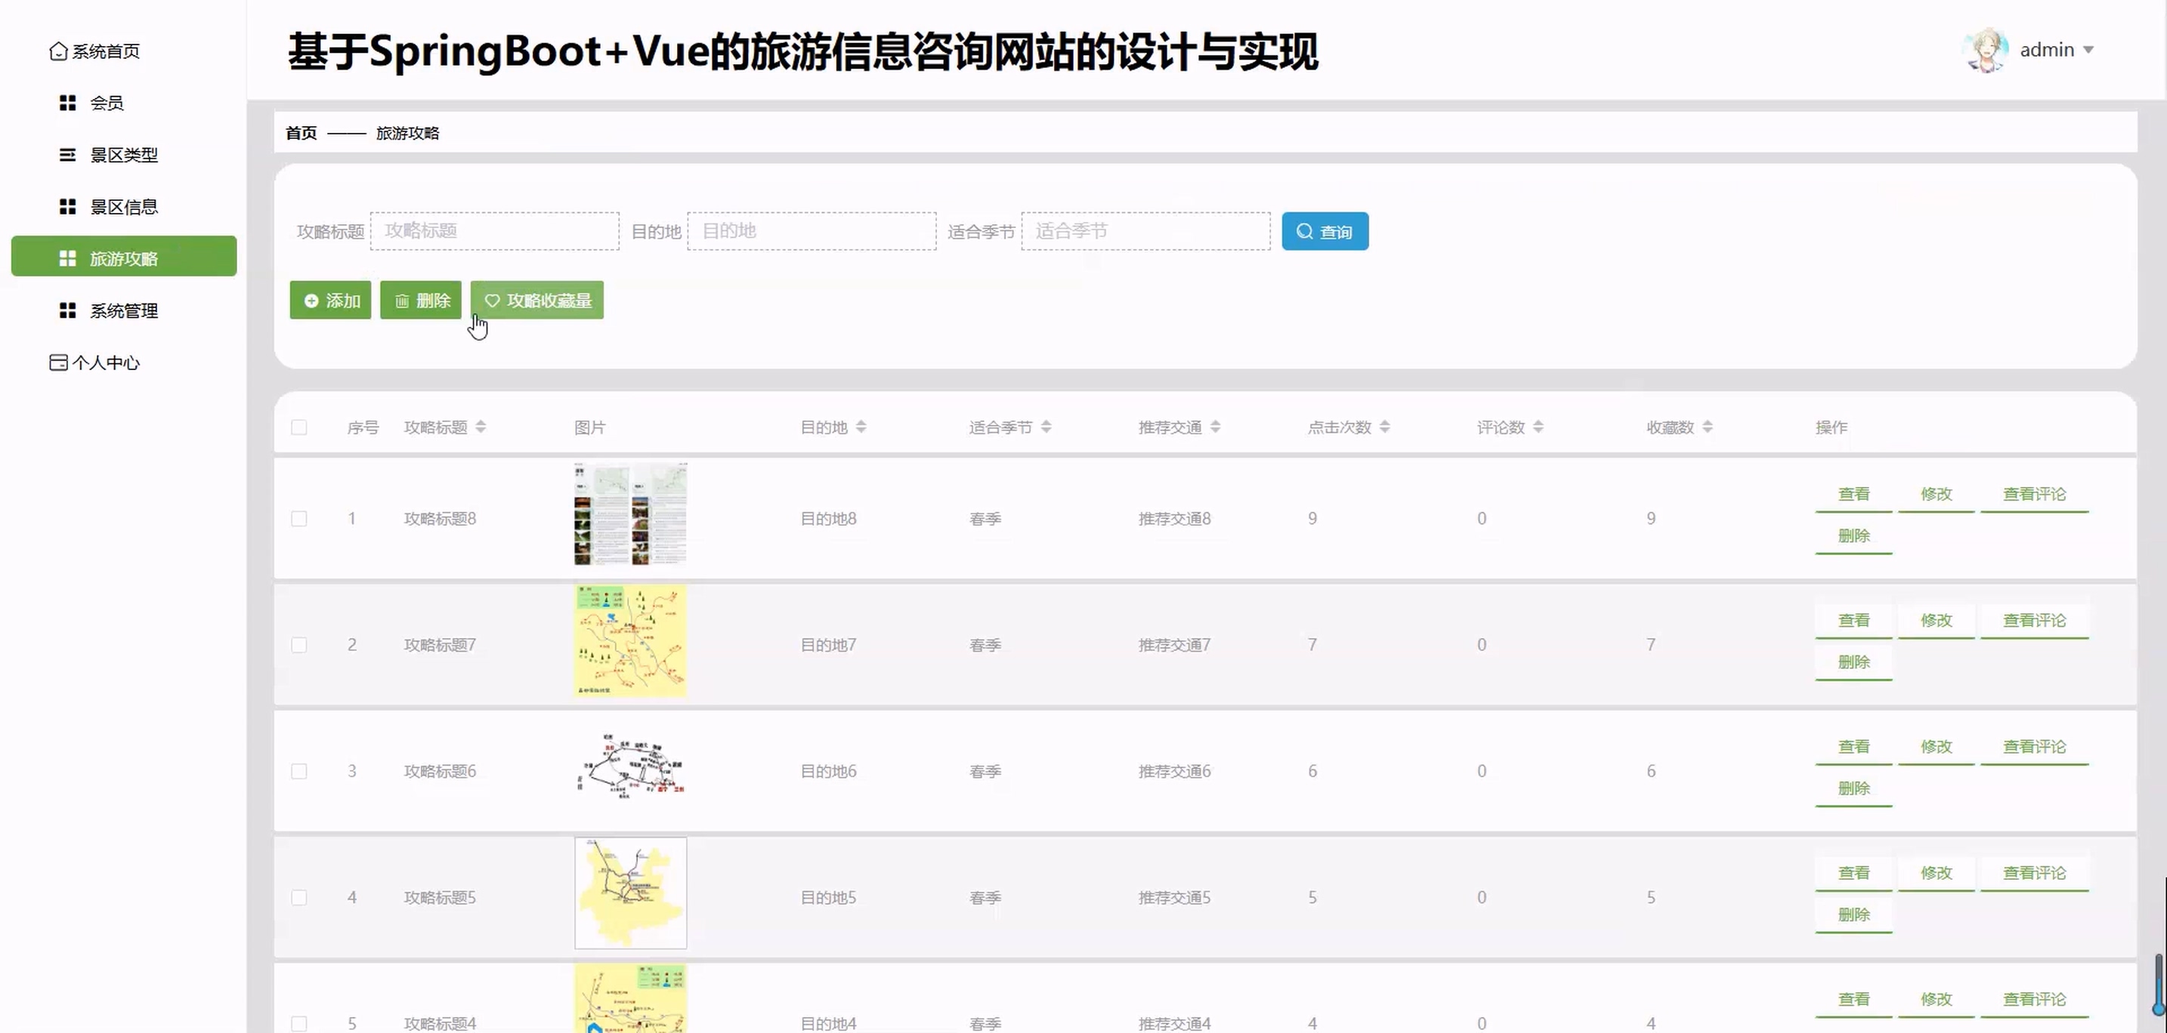Click the home icon beside 系统首页
Viewport: 2167px width, 1033px height.
pos(58,51)
